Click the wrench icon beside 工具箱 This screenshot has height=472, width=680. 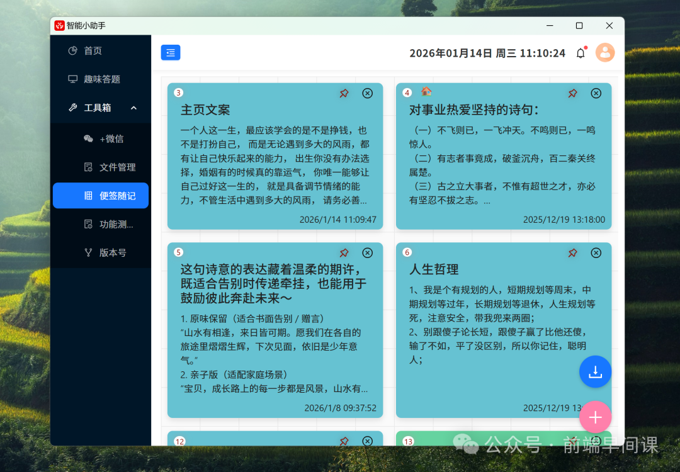tap(73, 108)
